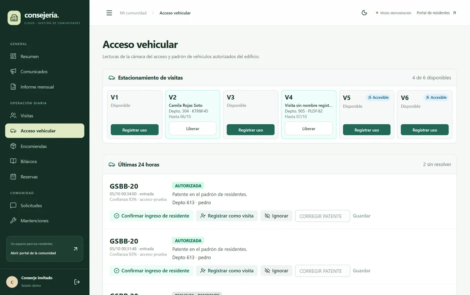This screenshot has height=295, width=470.
Task: Save corrected plate for 00:31:48 reading
Action: click(x=362, y=270)
